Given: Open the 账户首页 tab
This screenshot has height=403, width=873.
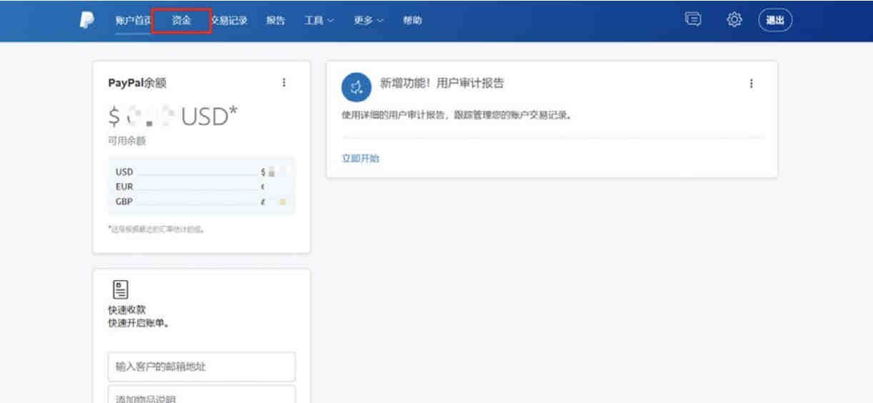Looking at the screenshot, I should (134, 21).
